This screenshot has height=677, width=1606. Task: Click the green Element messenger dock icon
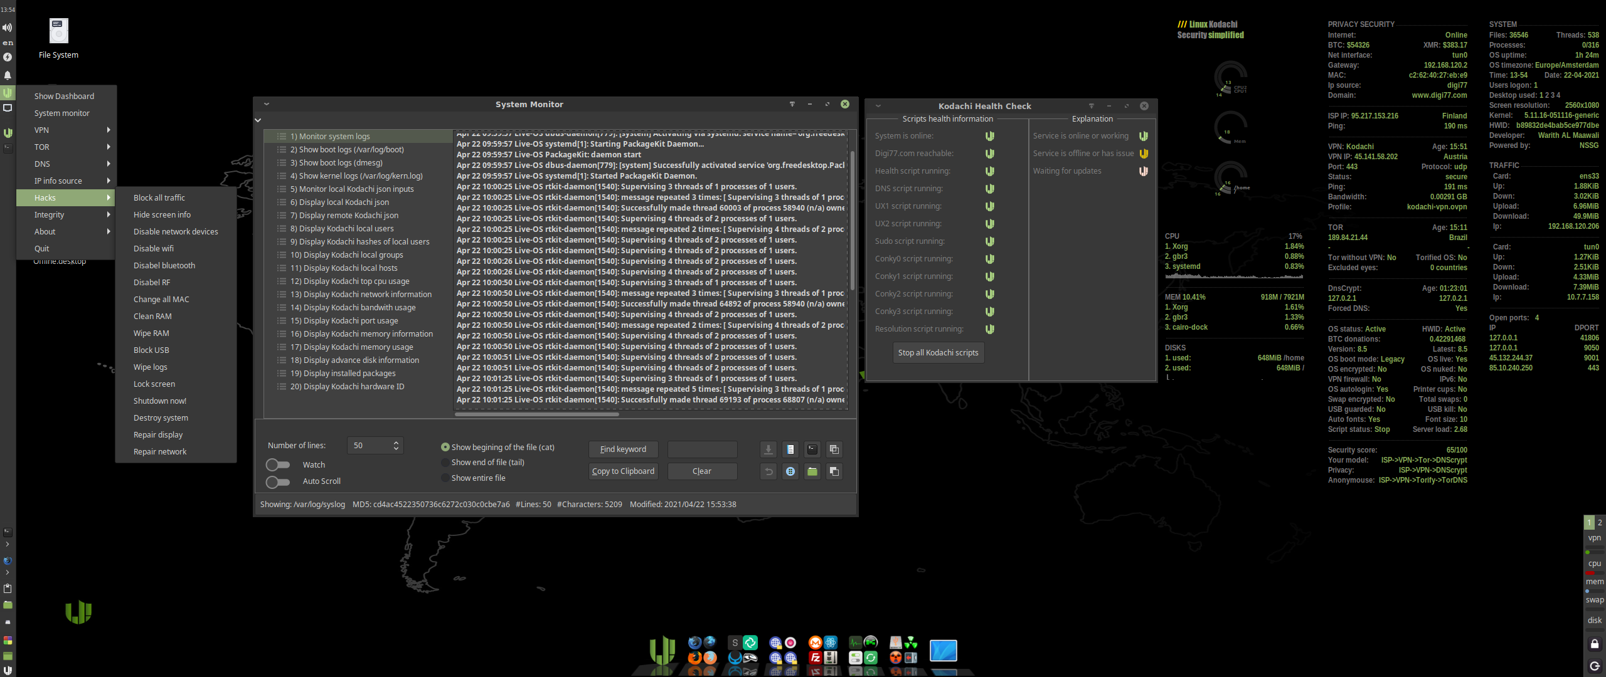pyautogui.click(x=750, y=643)
